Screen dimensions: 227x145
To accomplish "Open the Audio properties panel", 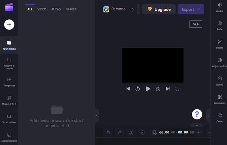I will coord(219,7).
